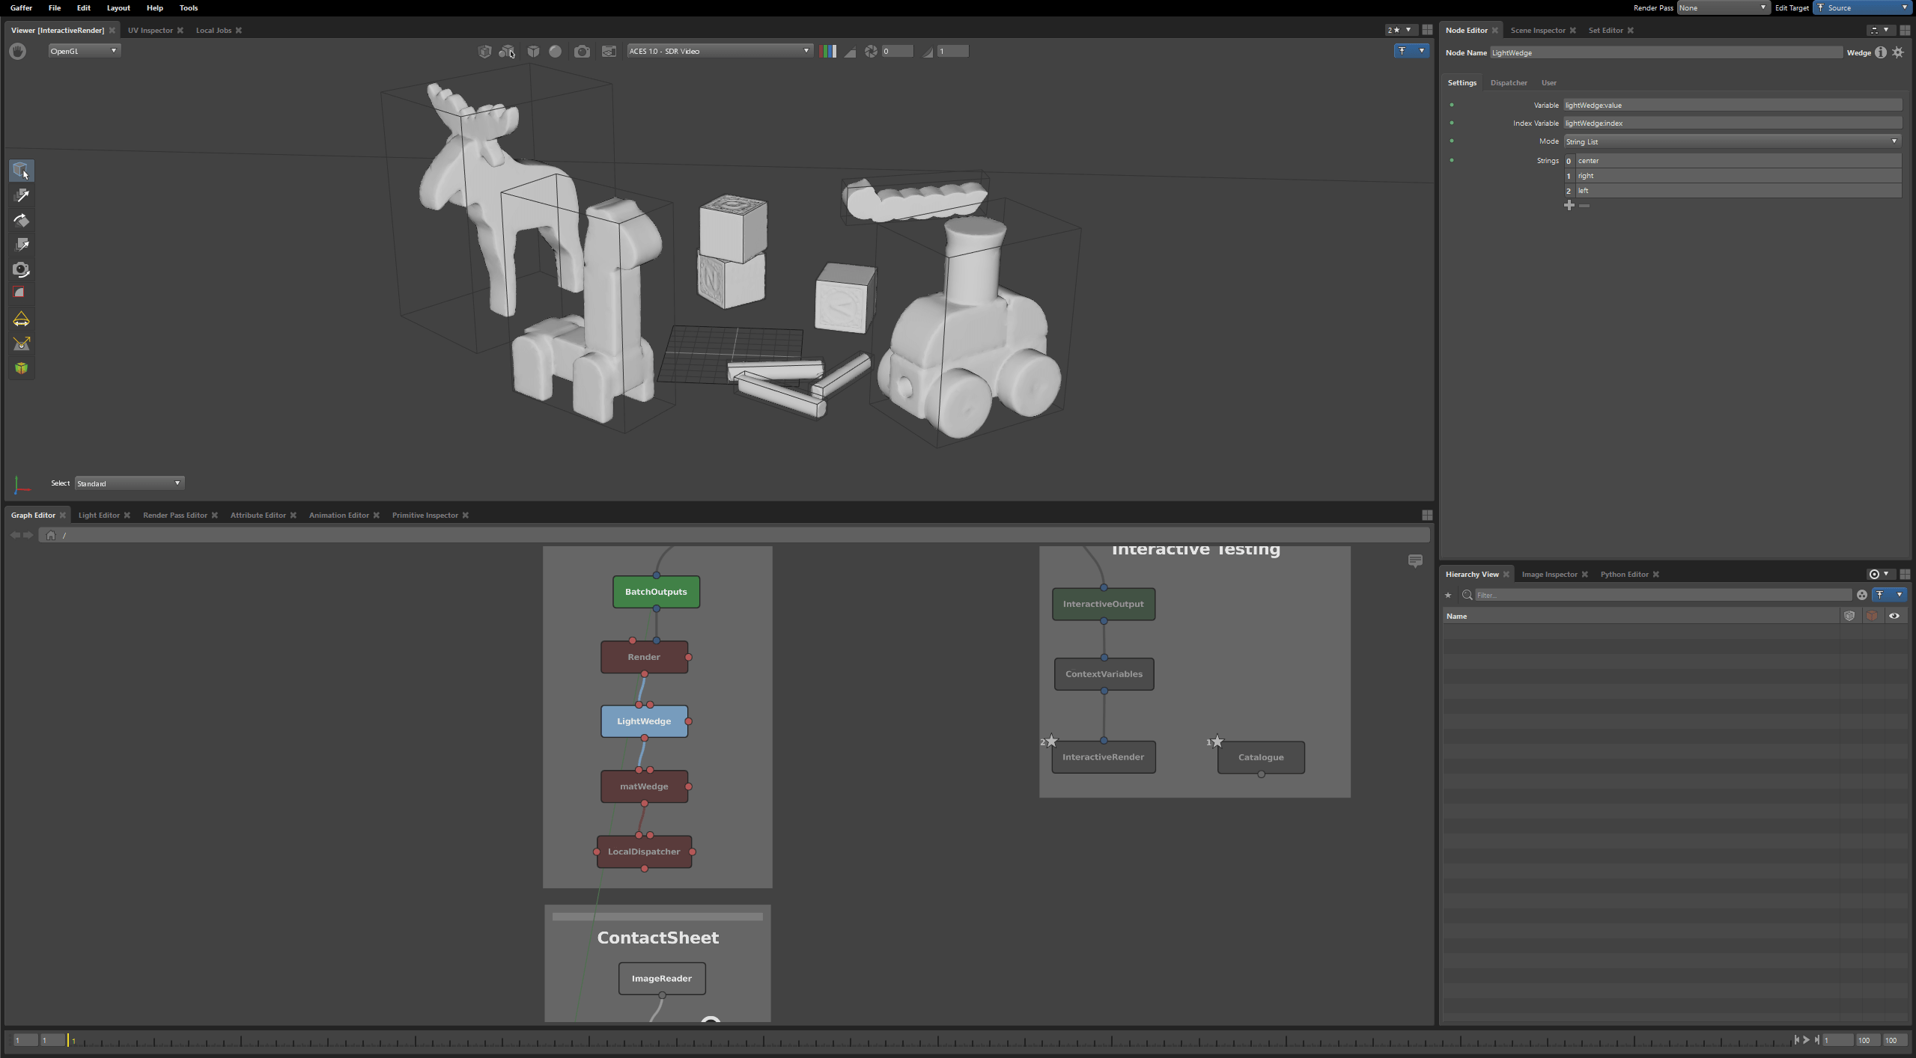Select the BatchOutputs node
The height and width of the screenshot is (1058, 1916).
[656, 592]
